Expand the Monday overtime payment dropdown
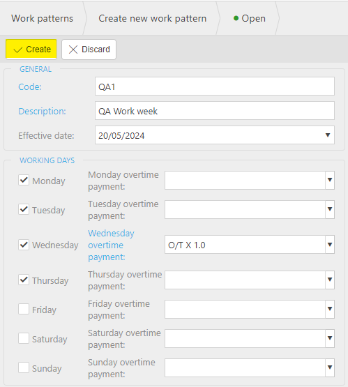 (x=330, y=180)
